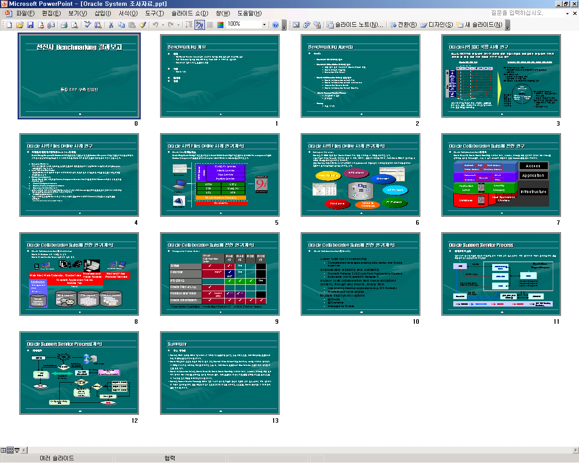
Task: Select Summary slide thumbnail 13
Action: (220, 373)
